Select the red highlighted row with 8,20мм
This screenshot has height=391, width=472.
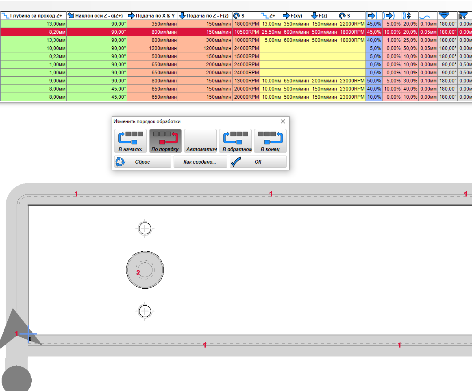tap(236, 32)
